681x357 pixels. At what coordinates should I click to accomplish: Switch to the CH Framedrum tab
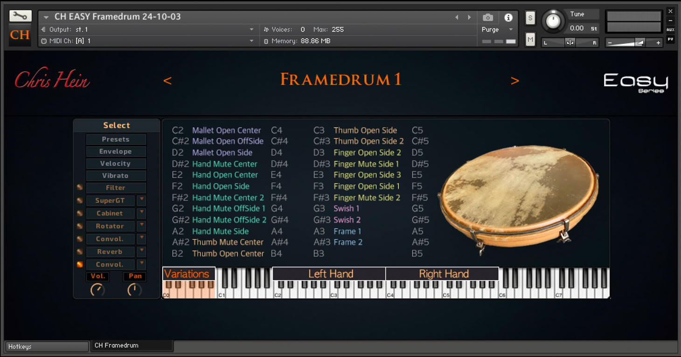pyautogui.click(x=132, y=345)
